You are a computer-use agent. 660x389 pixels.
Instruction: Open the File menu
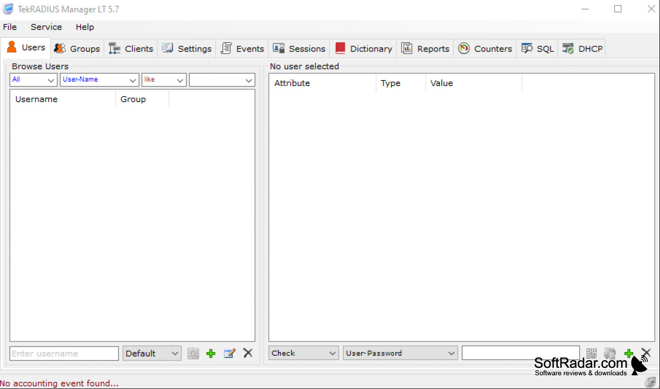pyautogui.click(x=10, y=27)
